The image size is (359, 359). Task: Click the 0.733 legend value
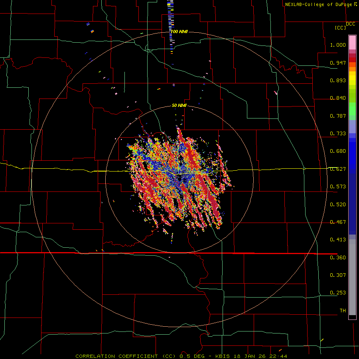pyautogui.click(x=338, y=134)
